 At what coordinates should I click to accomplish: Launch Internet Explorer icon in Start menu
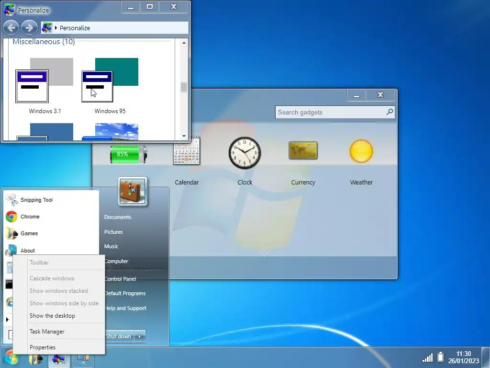(9, 302)
